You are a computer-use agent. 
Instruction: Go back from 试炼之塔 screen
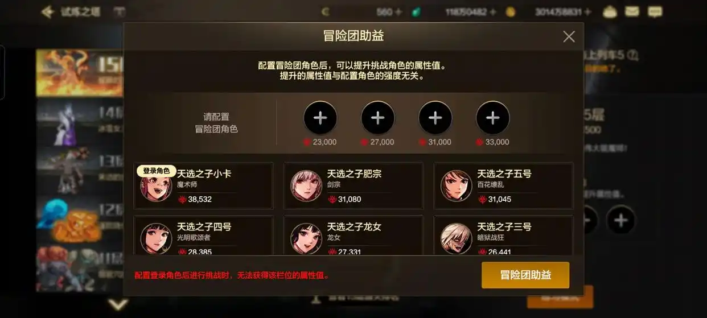pos(48,11)
